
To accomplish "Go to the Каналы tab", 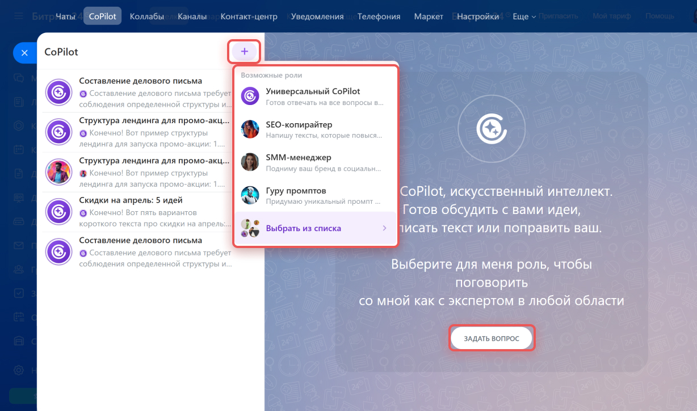I will tap(192, 16).
